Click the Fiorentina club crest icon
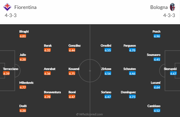 [8, 7]
